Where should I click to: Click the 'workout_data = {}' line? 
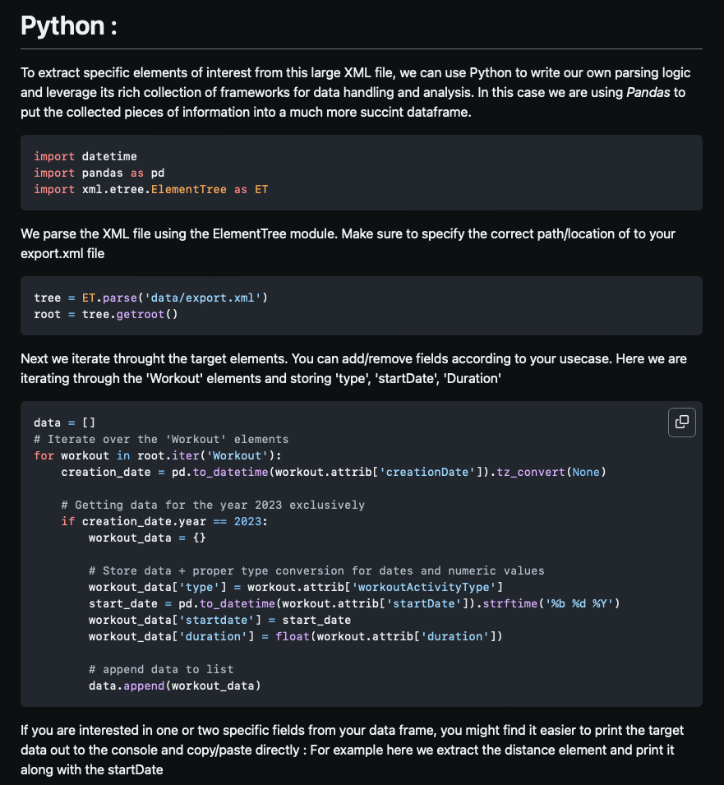[x=148, y=538]
